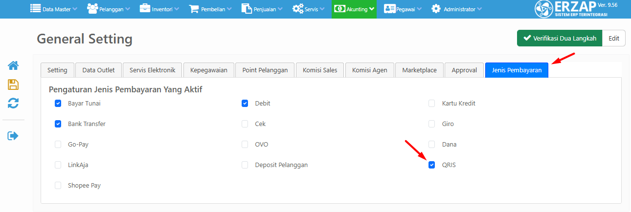Expand the Akunting dropdown menu
Viewport: 631px width, 212px height.
pos(354,9)
